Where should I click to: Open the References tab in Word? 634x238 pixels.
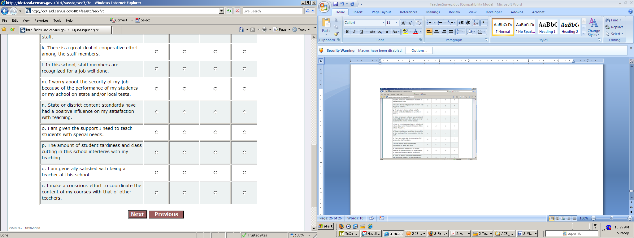click(x=409, y=12)
